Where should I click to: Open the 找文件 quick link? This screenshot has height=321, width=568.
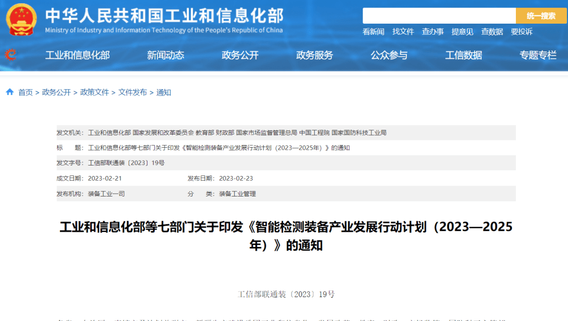point(403,32)
